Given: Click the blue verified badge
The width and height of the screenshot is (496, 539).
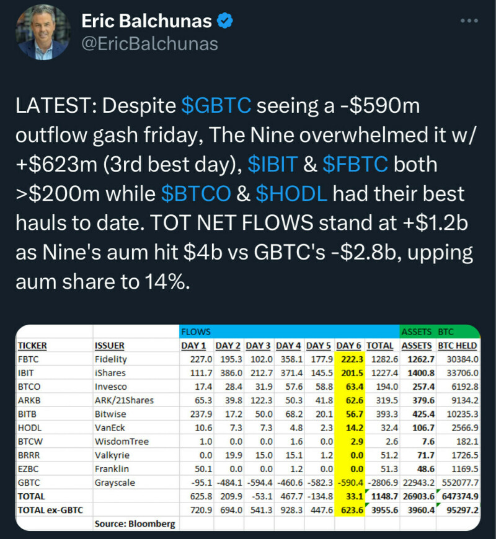Looking at the screenshot, I should [x=225, y=22].
